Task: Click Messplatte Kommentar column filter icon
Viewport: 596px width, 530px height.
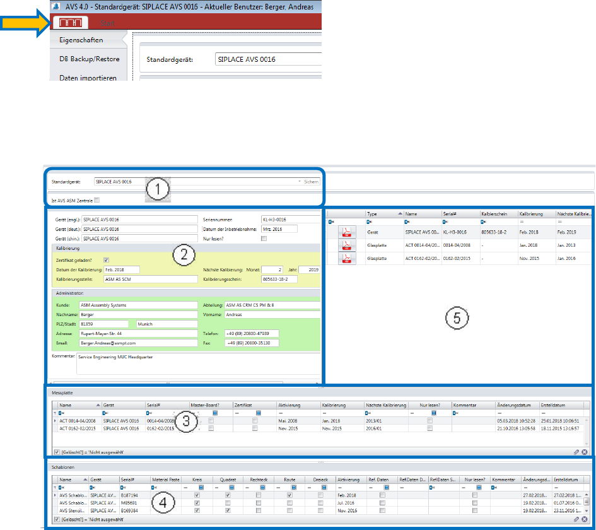Action: click(x=455, y=413)
